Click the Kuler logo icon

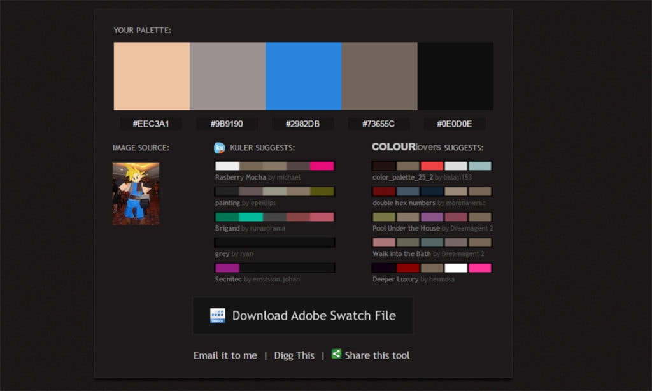218,148
